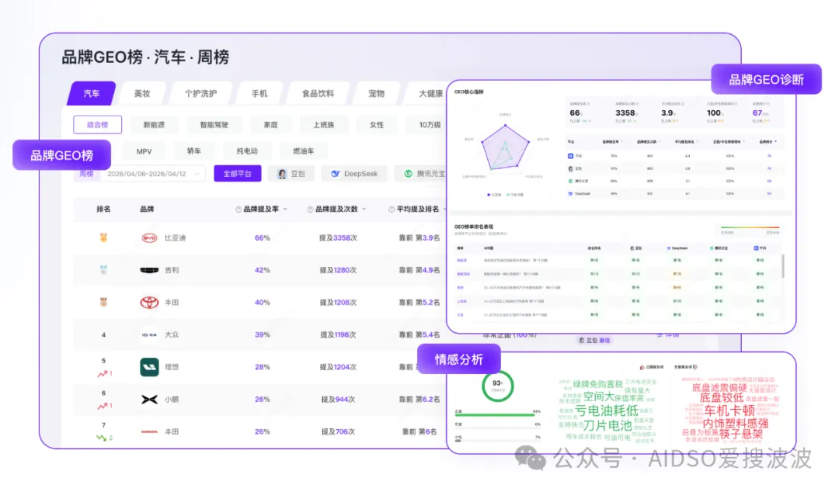
Task: Switch to the 个护洗护 category tab
Action: coord(200,94)
